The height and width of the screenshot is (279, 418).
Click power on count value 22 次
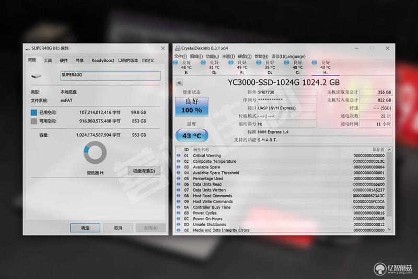376,116
